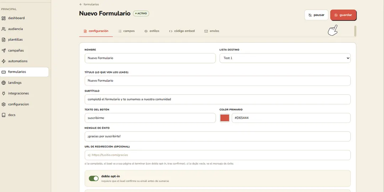This screenshot has height=192, width=384.
Task: Go to the envíos tab
Action: click(212, 31)
